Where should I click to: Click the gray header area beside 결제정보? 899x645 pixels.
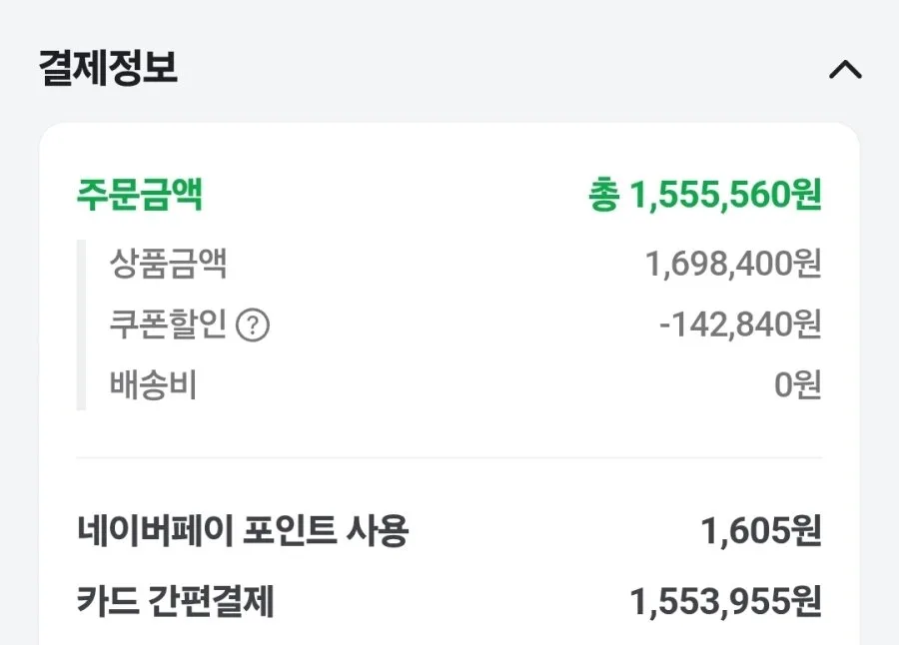pyautogui.click(x=498, y=68)
